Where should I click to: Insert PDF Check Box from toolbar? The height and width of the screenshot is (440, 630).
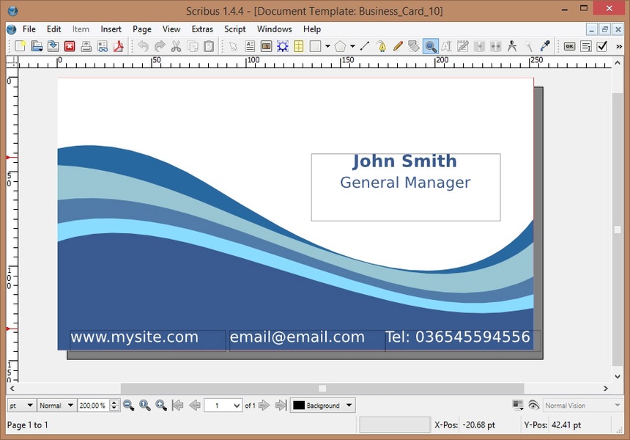pyautogui.click(x=602, y=46)
